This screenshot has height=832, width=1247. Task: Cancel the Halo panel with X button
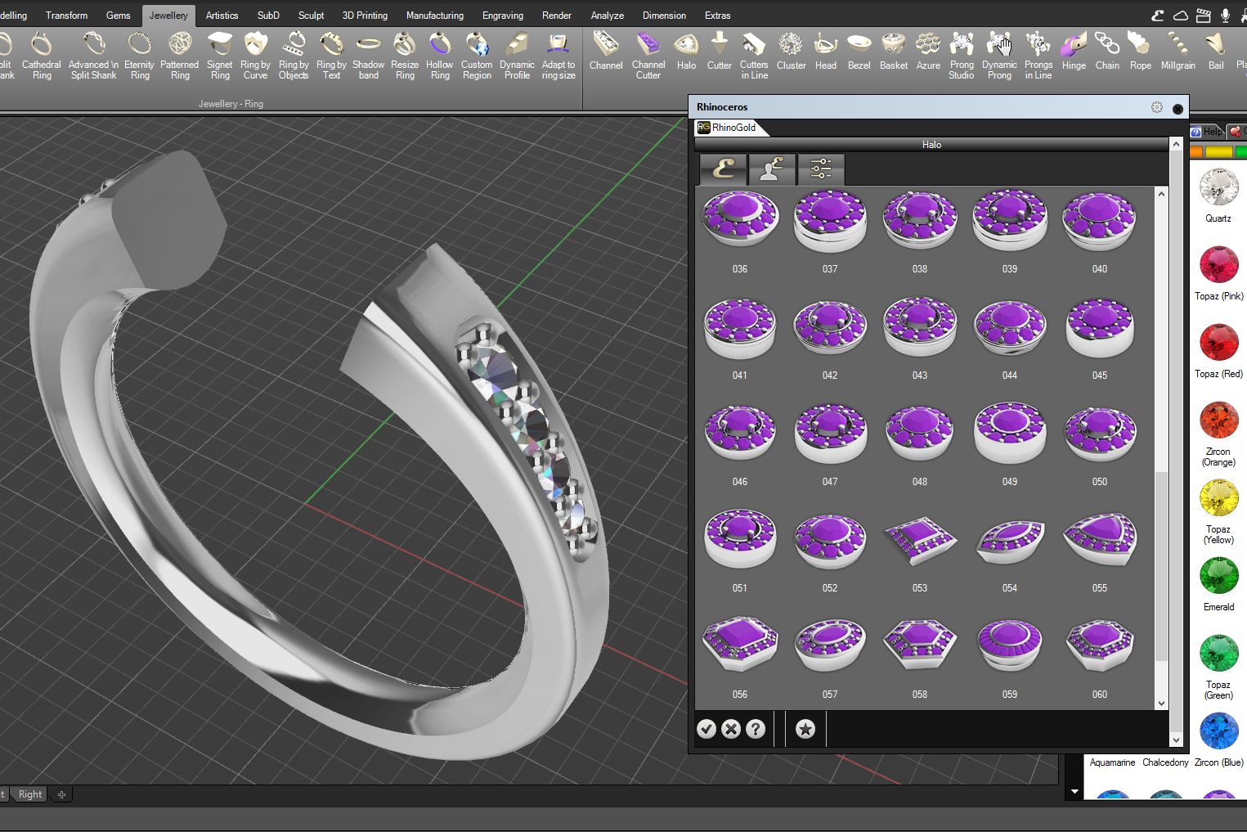[x=731, y=729]
